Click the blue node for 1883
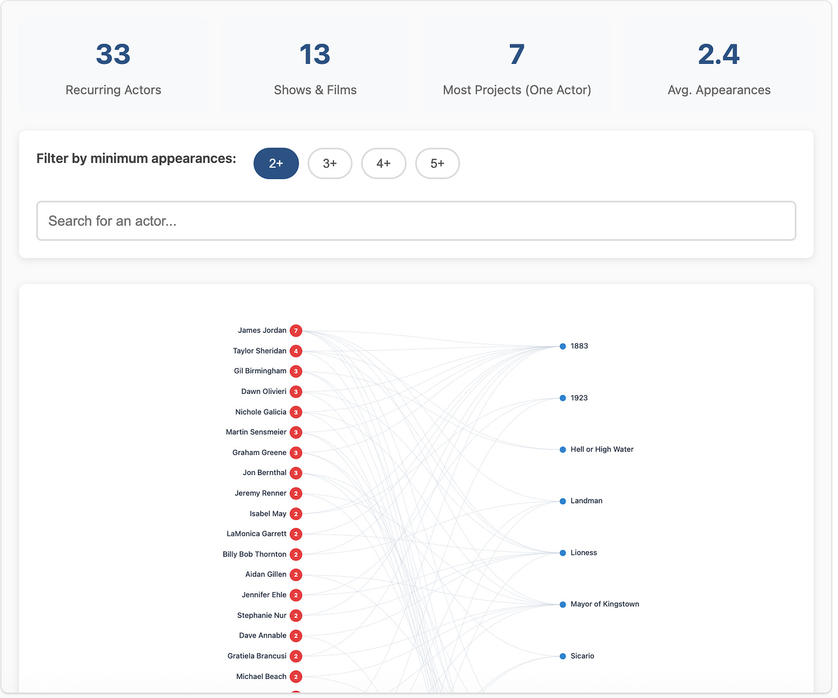This screenshot has height=698, width=838. [563, 346]
